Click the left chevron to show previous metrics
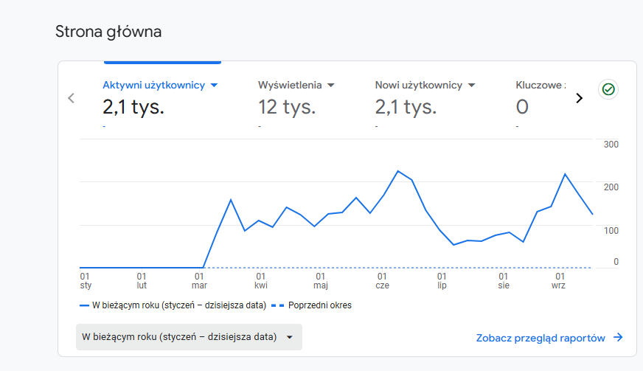Viewport: 643px width, 371px height. (72, 97)
